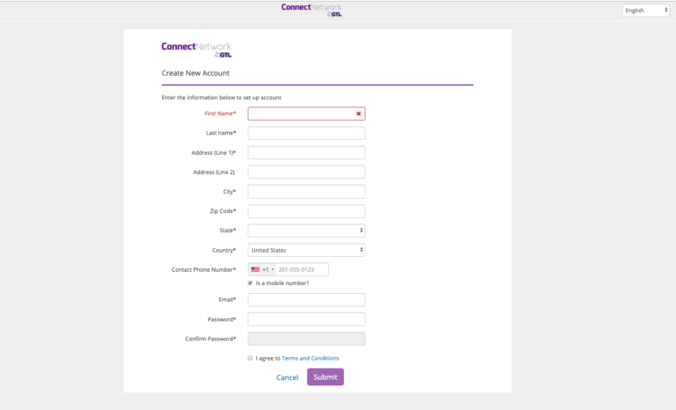Open the +1 country code selector
676x410 pixels.
pyautogui.click(x=262, y=269)
